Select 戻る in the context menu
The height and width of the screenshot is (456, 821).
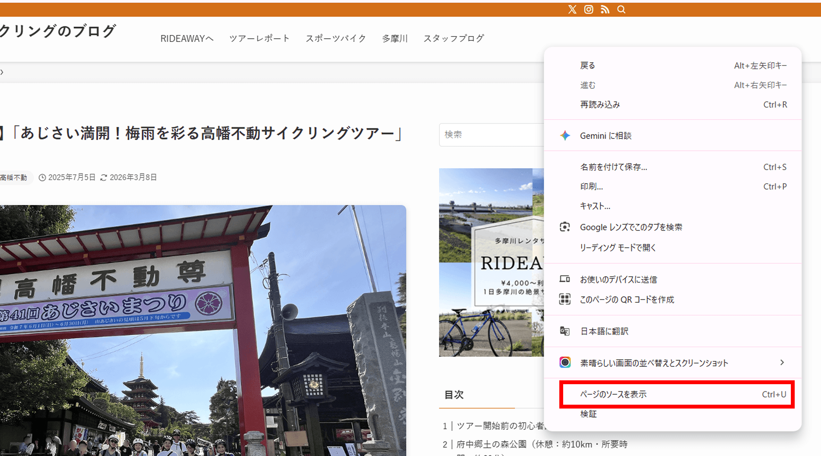pyautogui.click(x=673, y=65)
